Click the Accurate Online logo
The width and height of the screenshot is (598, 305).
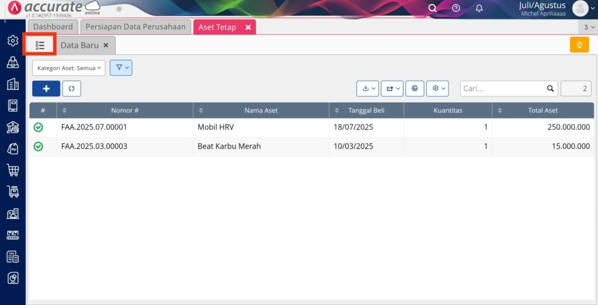tap(54, 8)
